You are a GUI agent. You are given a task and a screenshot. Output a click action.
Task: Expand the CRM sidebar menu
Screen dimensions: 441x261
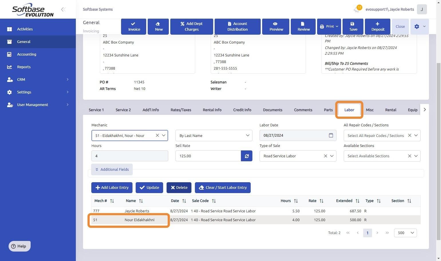pos(38,79)
